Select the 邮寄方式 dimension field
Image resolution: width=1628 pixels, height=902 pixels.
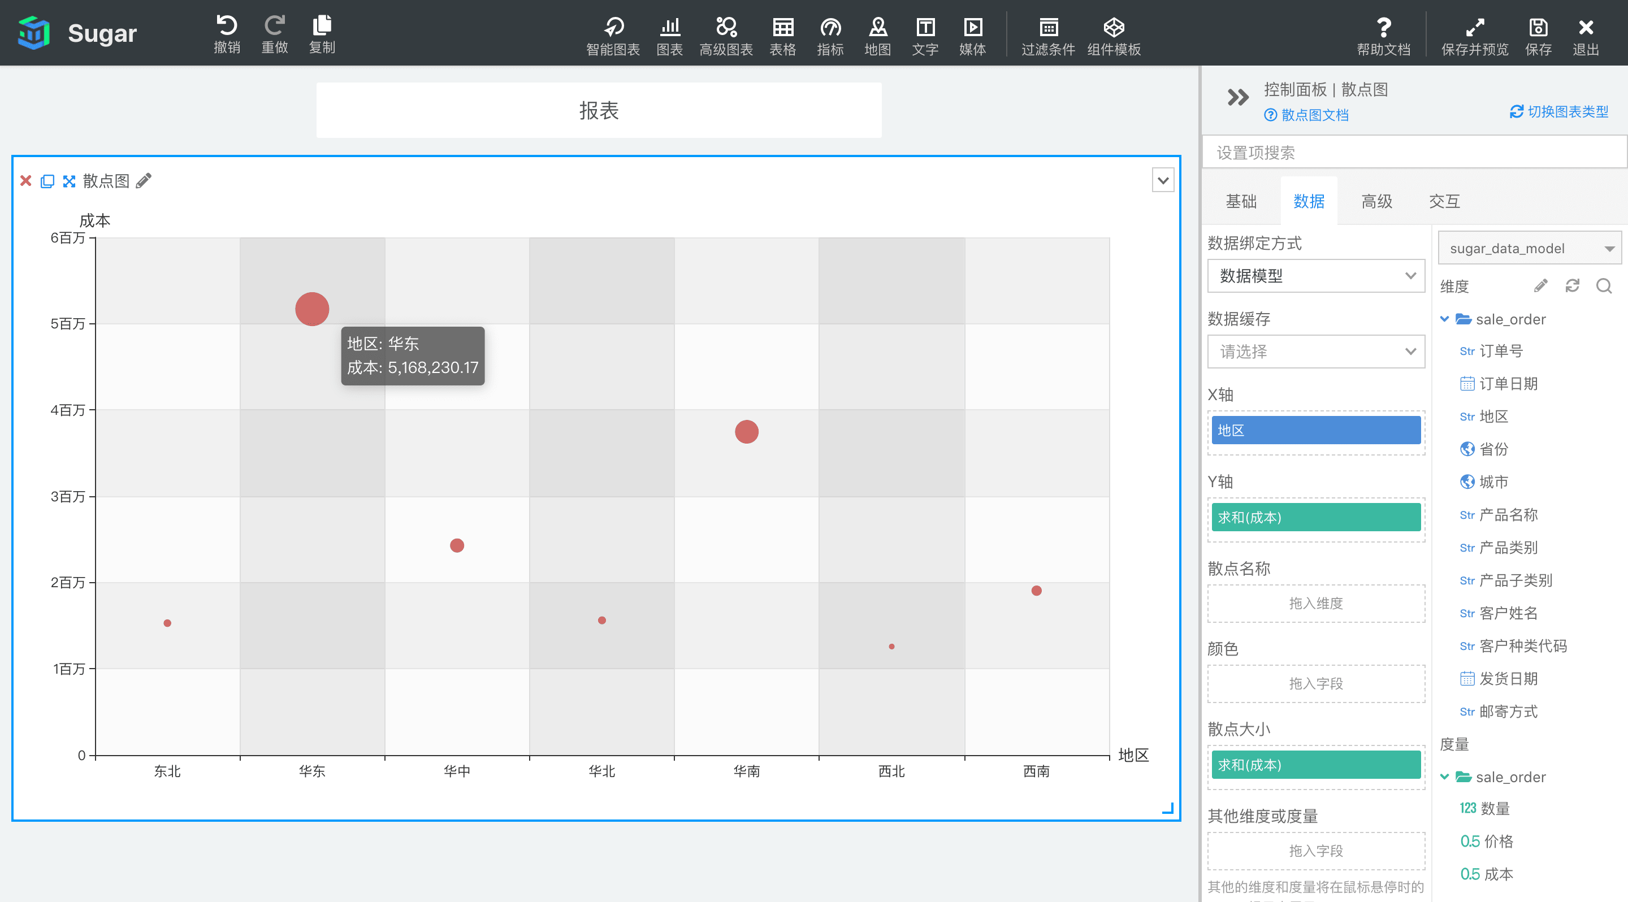(1499, 712)
